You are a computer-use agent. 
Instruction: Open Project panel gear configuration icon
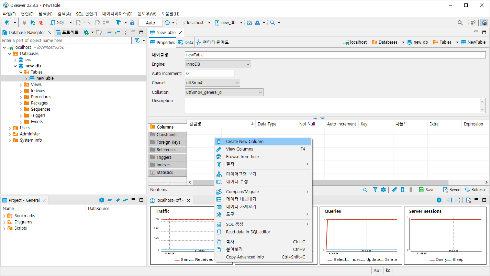101,200
